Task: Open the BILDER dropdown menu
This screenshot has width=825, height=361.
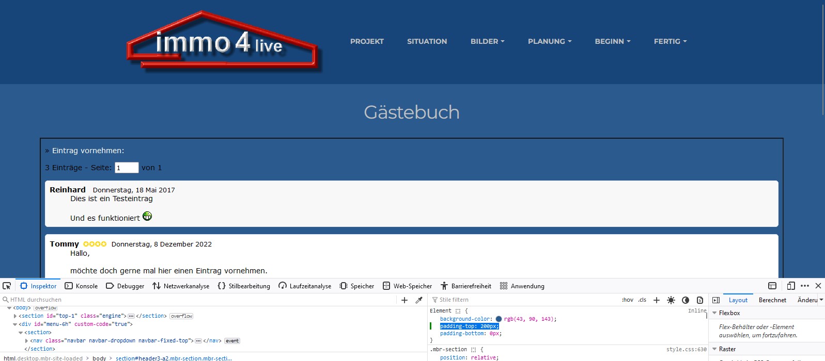Action: click(x=487, y=41)
